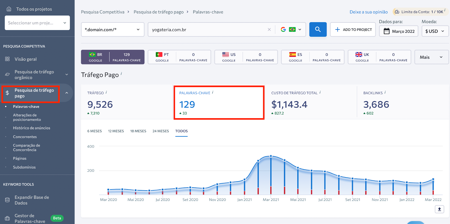Run the search with the magnifier button
This screenshot has width=450, height=224.
318,29
